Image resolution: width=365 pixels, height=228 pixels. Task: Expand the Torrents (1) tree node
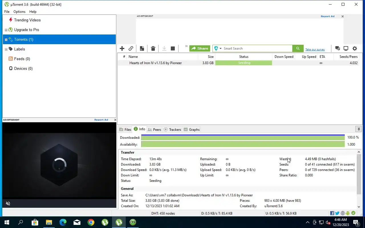click(6, 40)
